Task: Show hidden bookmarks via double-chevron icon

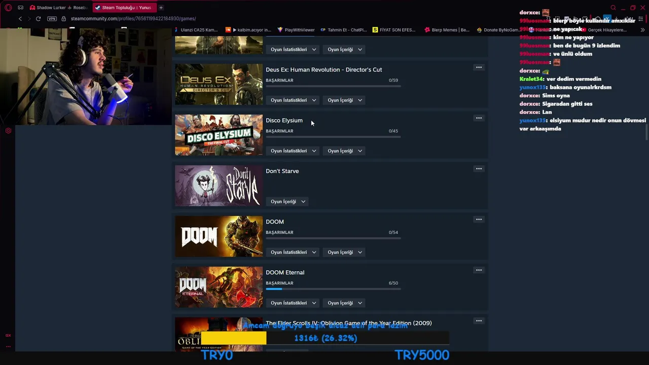Action: point(642,30)
